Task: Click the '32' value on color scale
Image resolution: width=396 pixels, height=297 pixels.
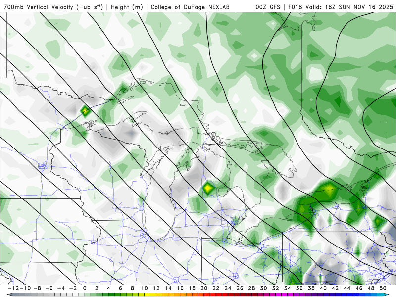Action: pyautogui.click(x=276, y=288)
